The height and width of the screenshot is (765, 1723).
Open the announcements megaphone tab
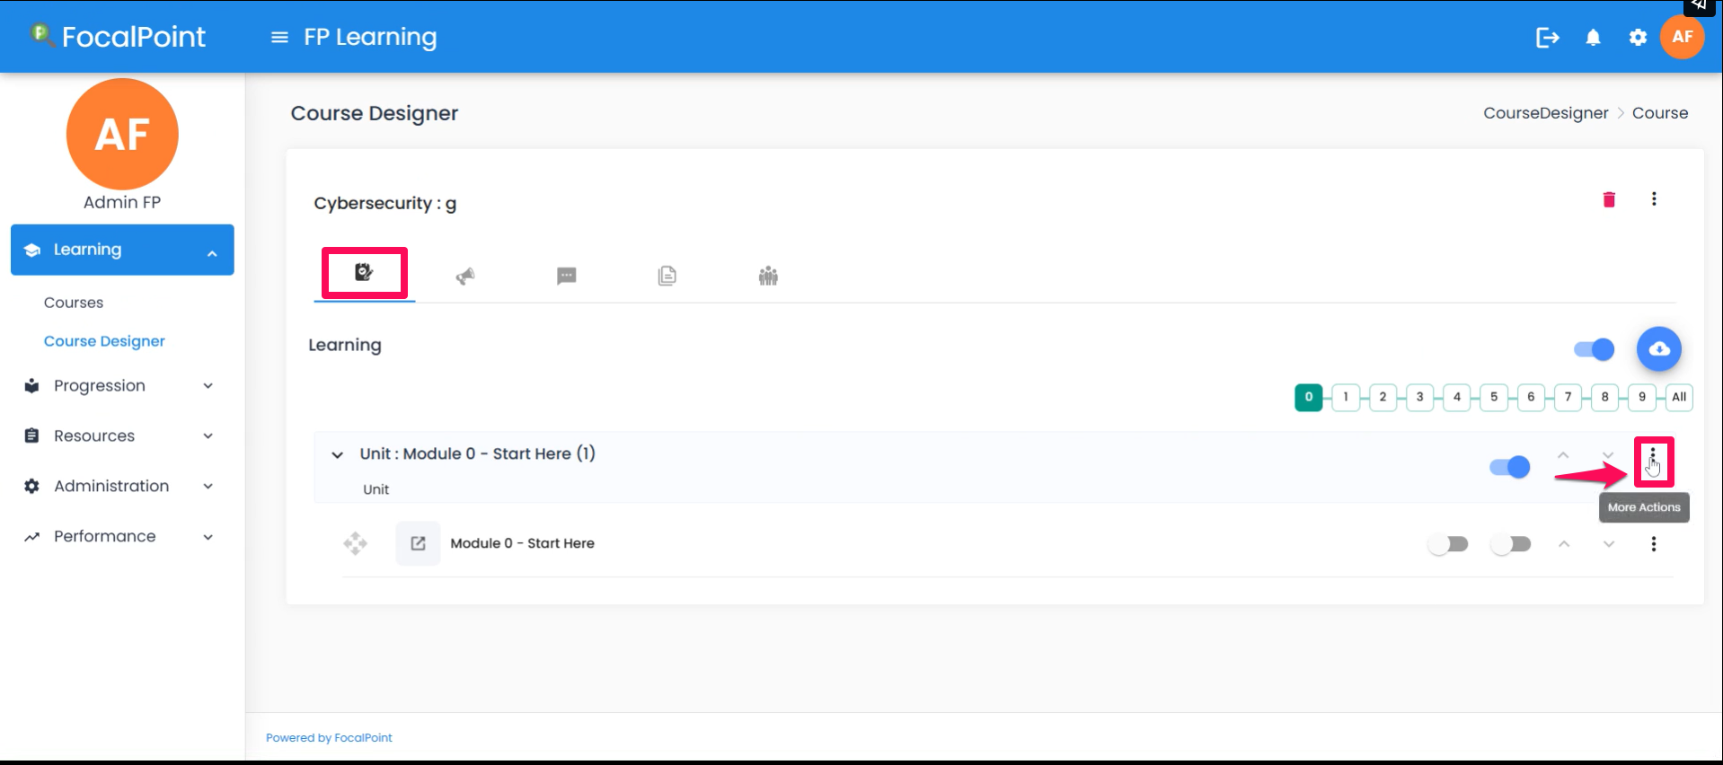465,276
